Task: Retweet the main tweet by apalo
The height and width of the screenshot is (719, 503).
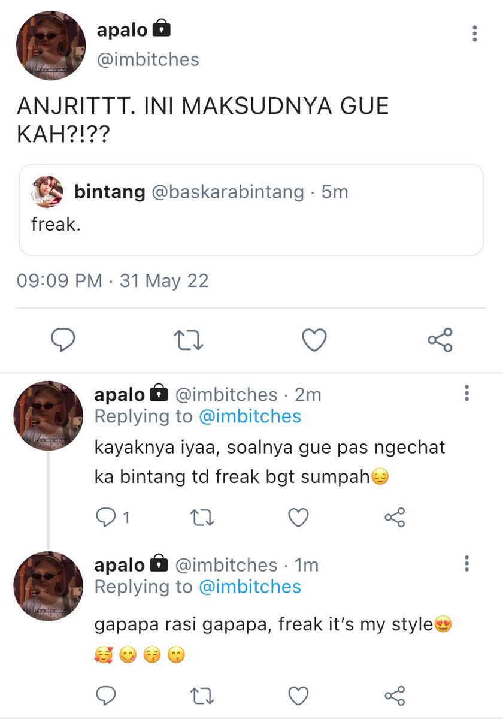Action: [x=188, y=340]
